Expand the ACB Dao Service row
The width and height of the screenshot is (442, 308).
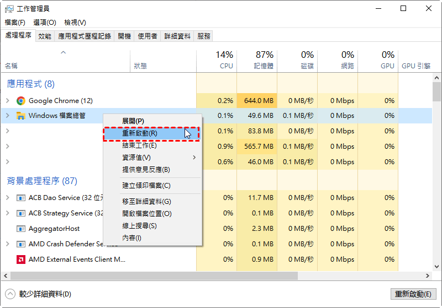coord(7,198)
